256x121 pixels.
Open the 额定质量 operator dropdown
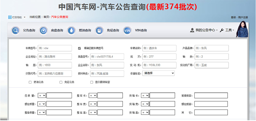41,104
